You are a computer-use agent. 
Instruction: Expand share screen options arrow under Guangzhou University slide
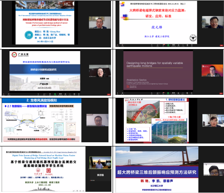[x=57, y=94]
